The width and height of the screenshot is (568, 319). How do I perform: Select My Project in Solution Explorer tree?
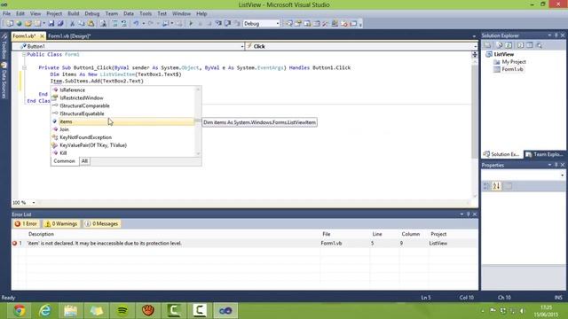click(513, 62)
